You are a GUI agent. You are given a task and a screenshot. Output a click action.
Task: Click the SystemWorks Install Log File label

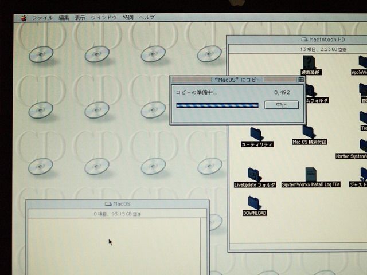311,184
